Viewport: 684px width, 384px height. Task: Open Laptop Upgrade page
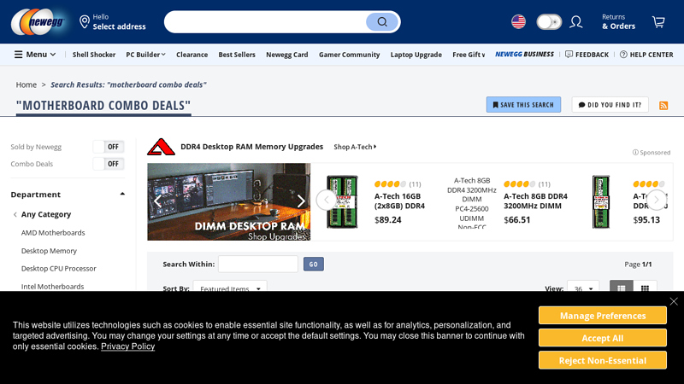416,55
